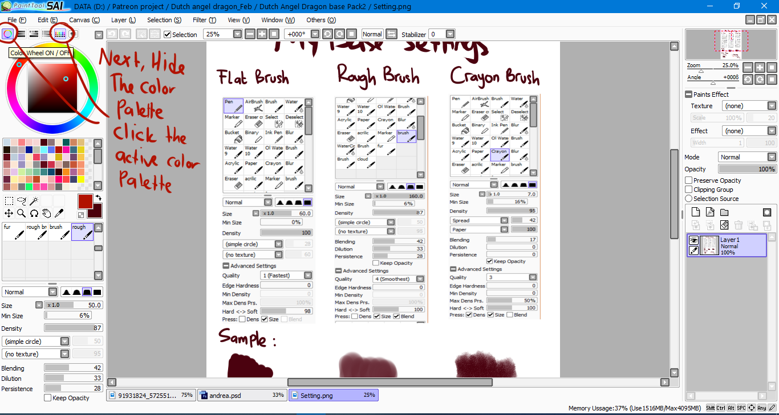This screenshot has width=779, height=415.
Task: Toggle the Selection checkbox in toolbar
Action: point(167,34)
